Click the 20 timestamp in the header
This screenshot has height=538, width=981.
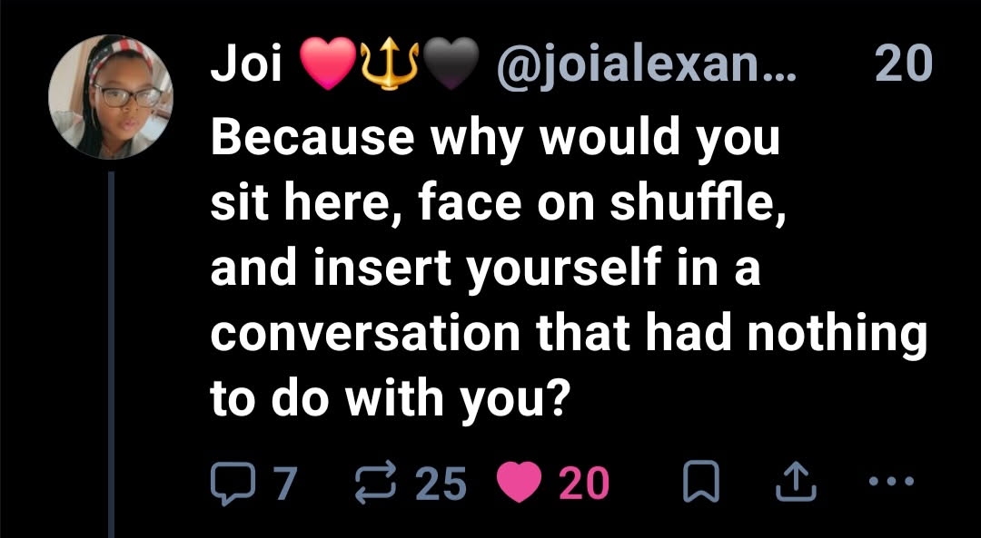point(902,64)
